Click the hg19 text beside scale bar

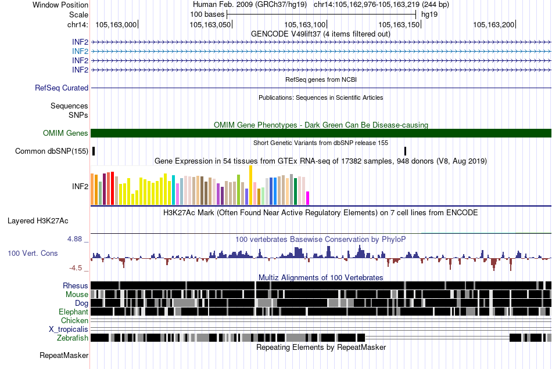coord(429,15)
